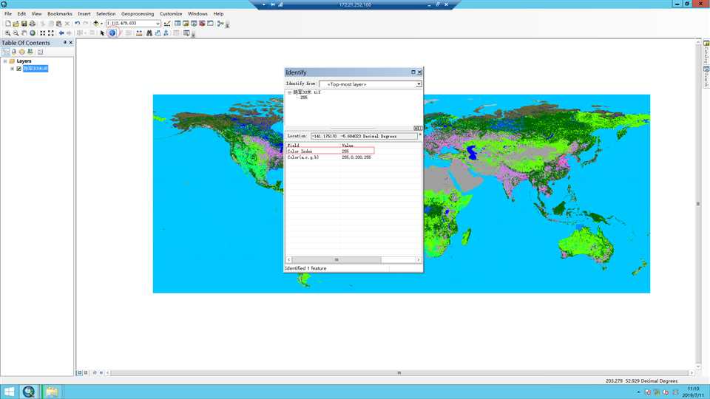Switch TOC to List By Visibility
Image resolution: width=710 pixels, height=399 pixels.
(x=21, y=52)
